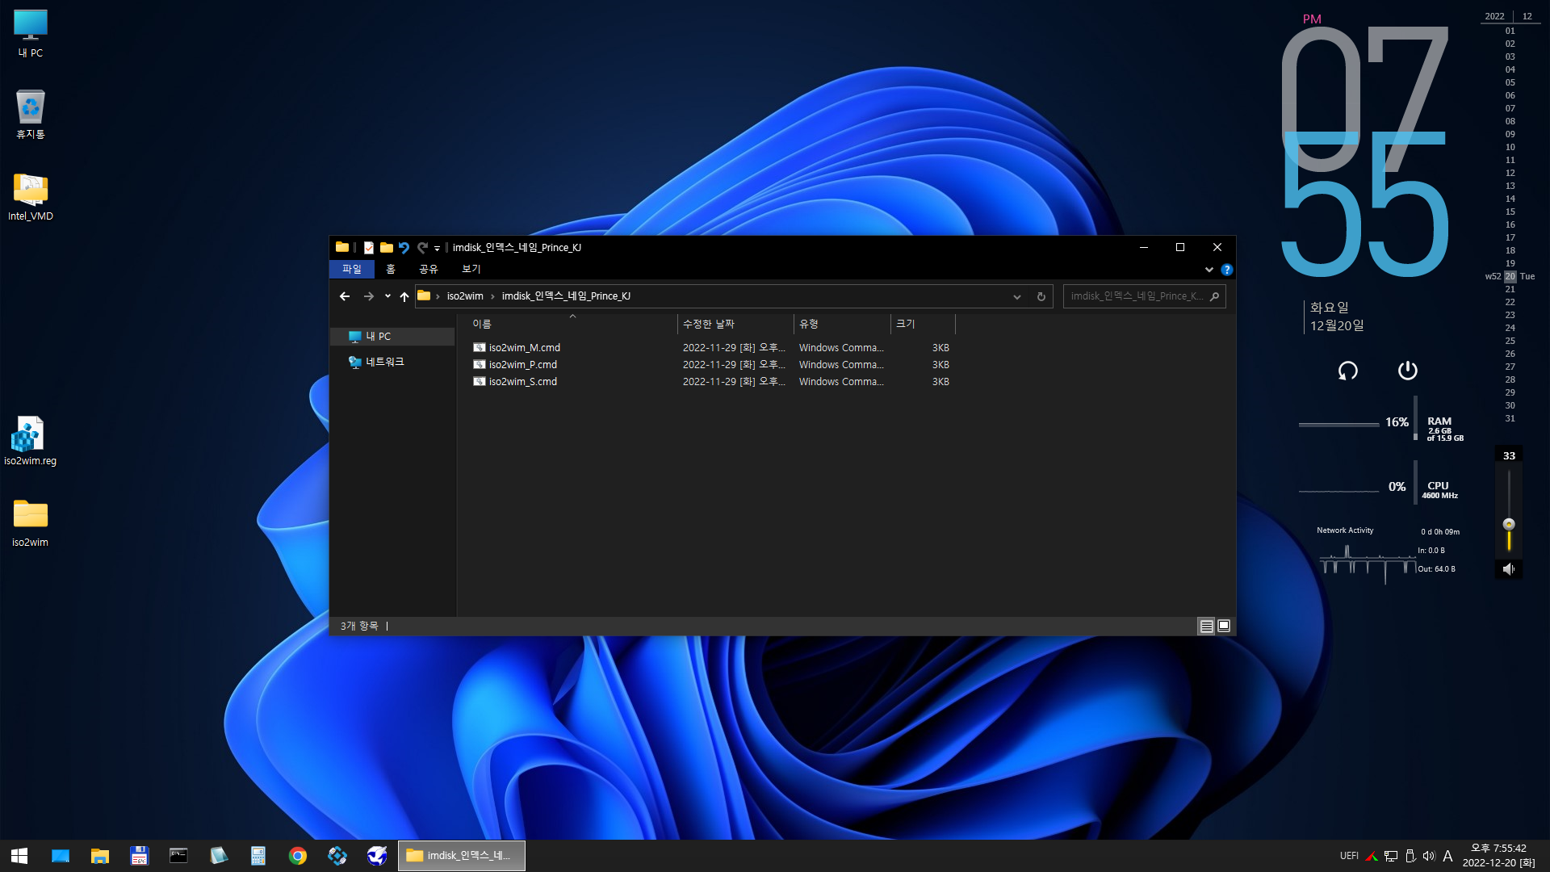Expand the chevron after iso2wim breadcrumb

tap(492, 296)
